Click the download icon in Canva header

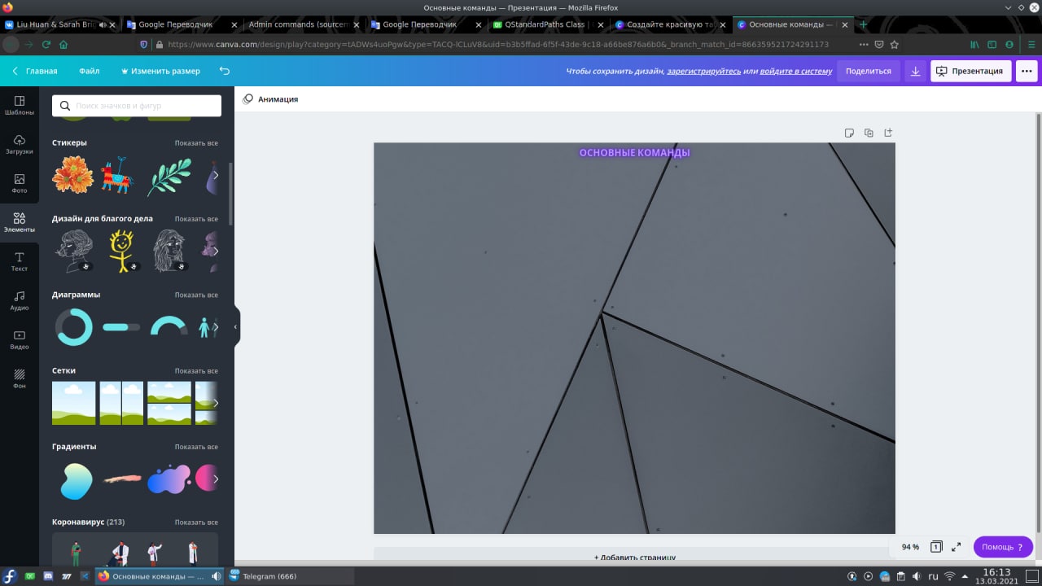(x=915, y=71)
